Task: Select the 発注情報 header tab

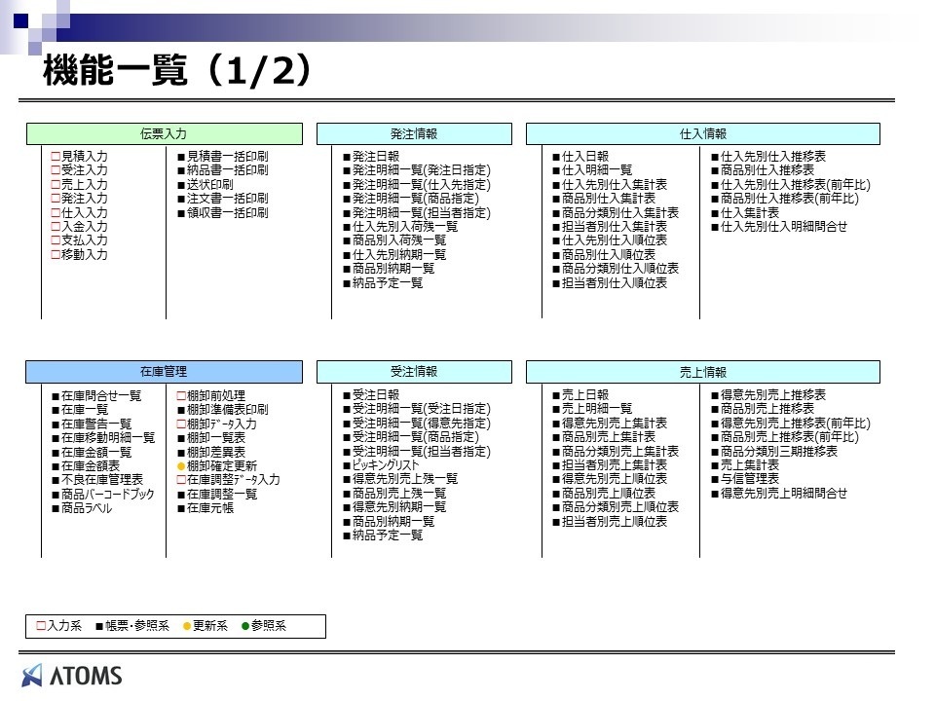Action: [414, 133]
